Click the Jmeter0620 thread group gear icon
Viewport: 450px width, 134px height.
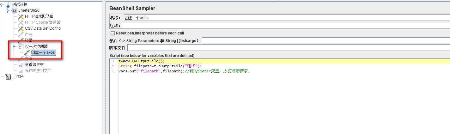point(14,10)
